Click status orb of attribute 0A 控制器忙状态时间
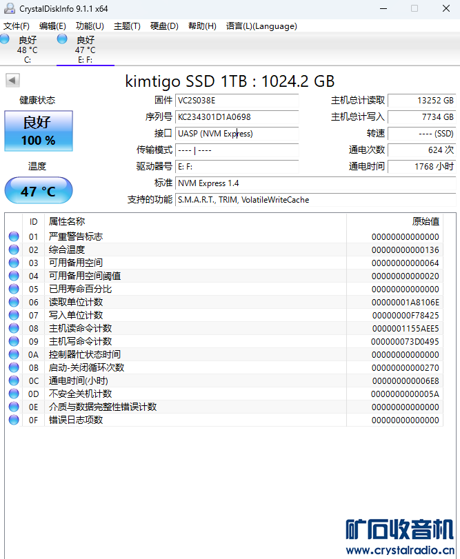 tap(14, 354)
